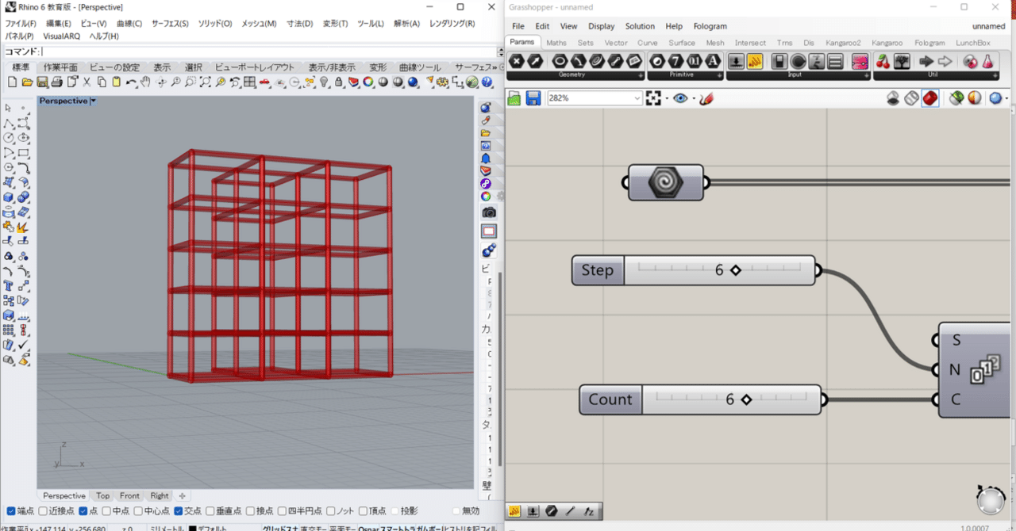1016x531 pixels.
Task: Click the Explode icon in Rhino sidebar
Action: click(23, 227)
